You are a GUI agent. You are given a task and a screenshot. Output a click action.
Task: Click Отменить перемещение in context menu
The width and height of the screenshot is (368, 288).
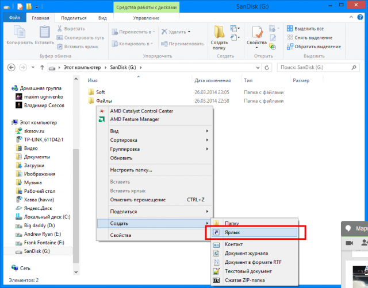point(155,200)
